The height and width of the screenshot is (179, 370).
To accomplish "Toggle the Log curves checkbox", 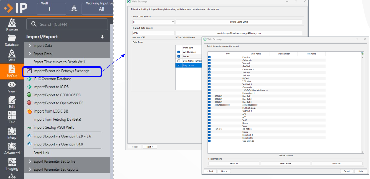I will [179, 65].
